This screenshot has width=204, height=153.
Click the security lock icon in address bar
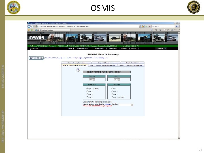pos(143,26)
